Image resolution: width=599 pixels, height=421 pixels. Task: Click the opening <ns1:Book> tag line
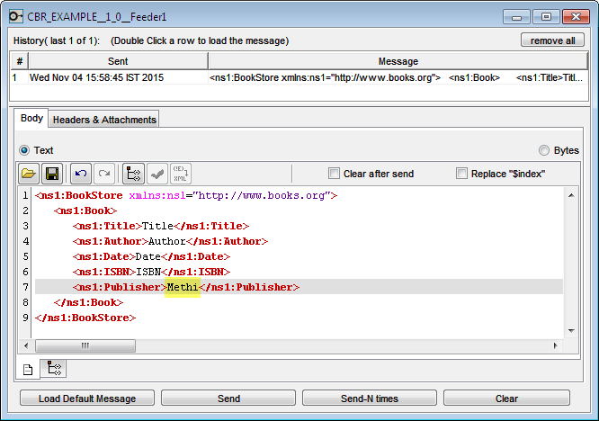pos(85,210)
